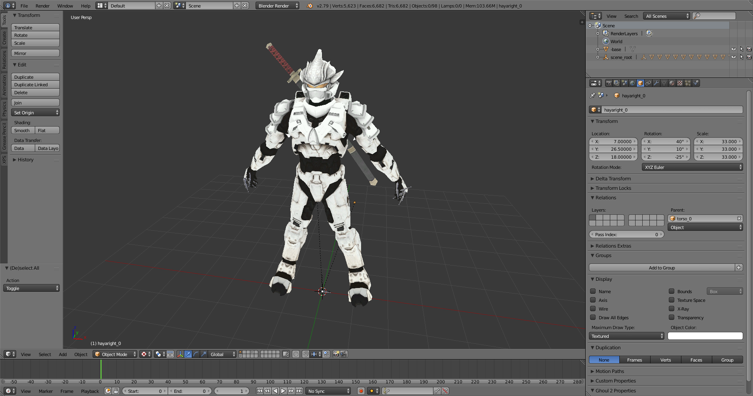Viewport: 753px width, 396px height.
Task: Open the Render Layers properties tab
Action: [617, 83]
